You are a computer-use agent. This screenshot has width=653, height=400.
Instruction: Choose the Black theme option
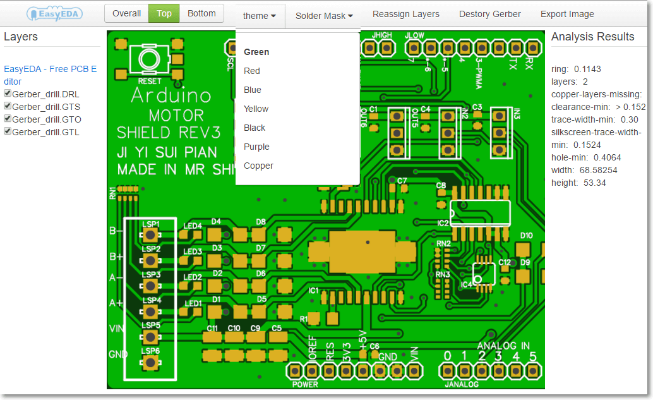coord(254,128)
